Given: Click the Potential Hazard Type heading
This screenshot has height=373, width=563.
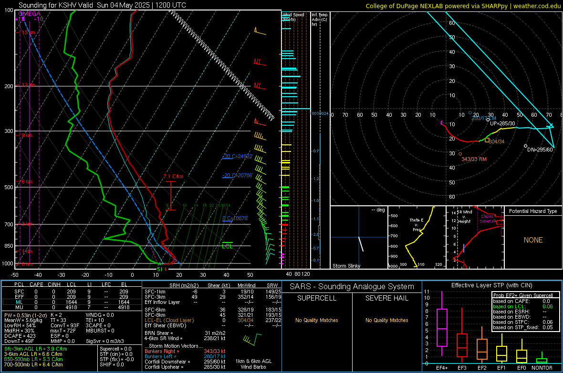Looking at the screenshot, I should [533, 211].
